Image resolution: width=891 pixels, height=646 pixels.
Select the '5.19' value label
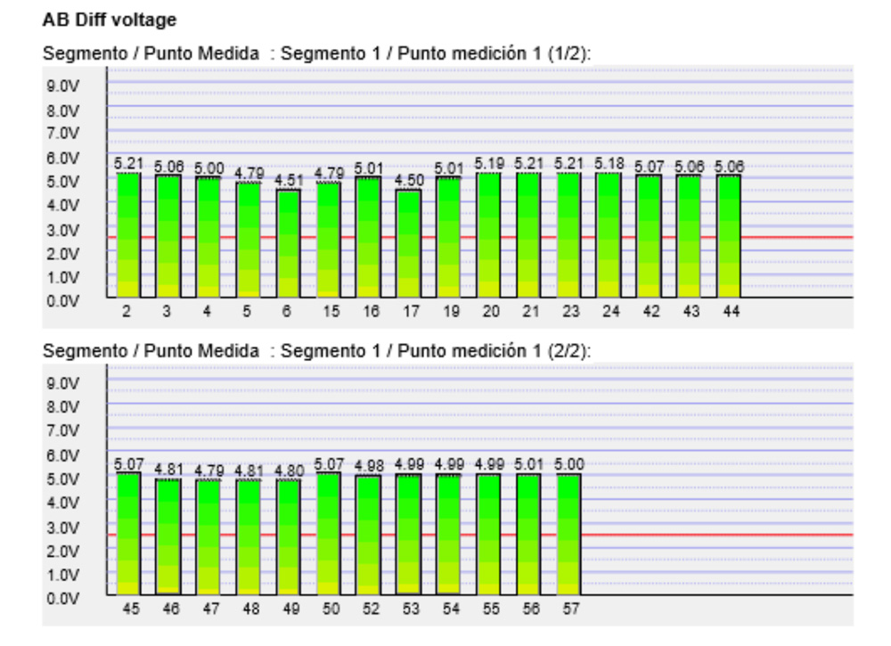point(488,164)
